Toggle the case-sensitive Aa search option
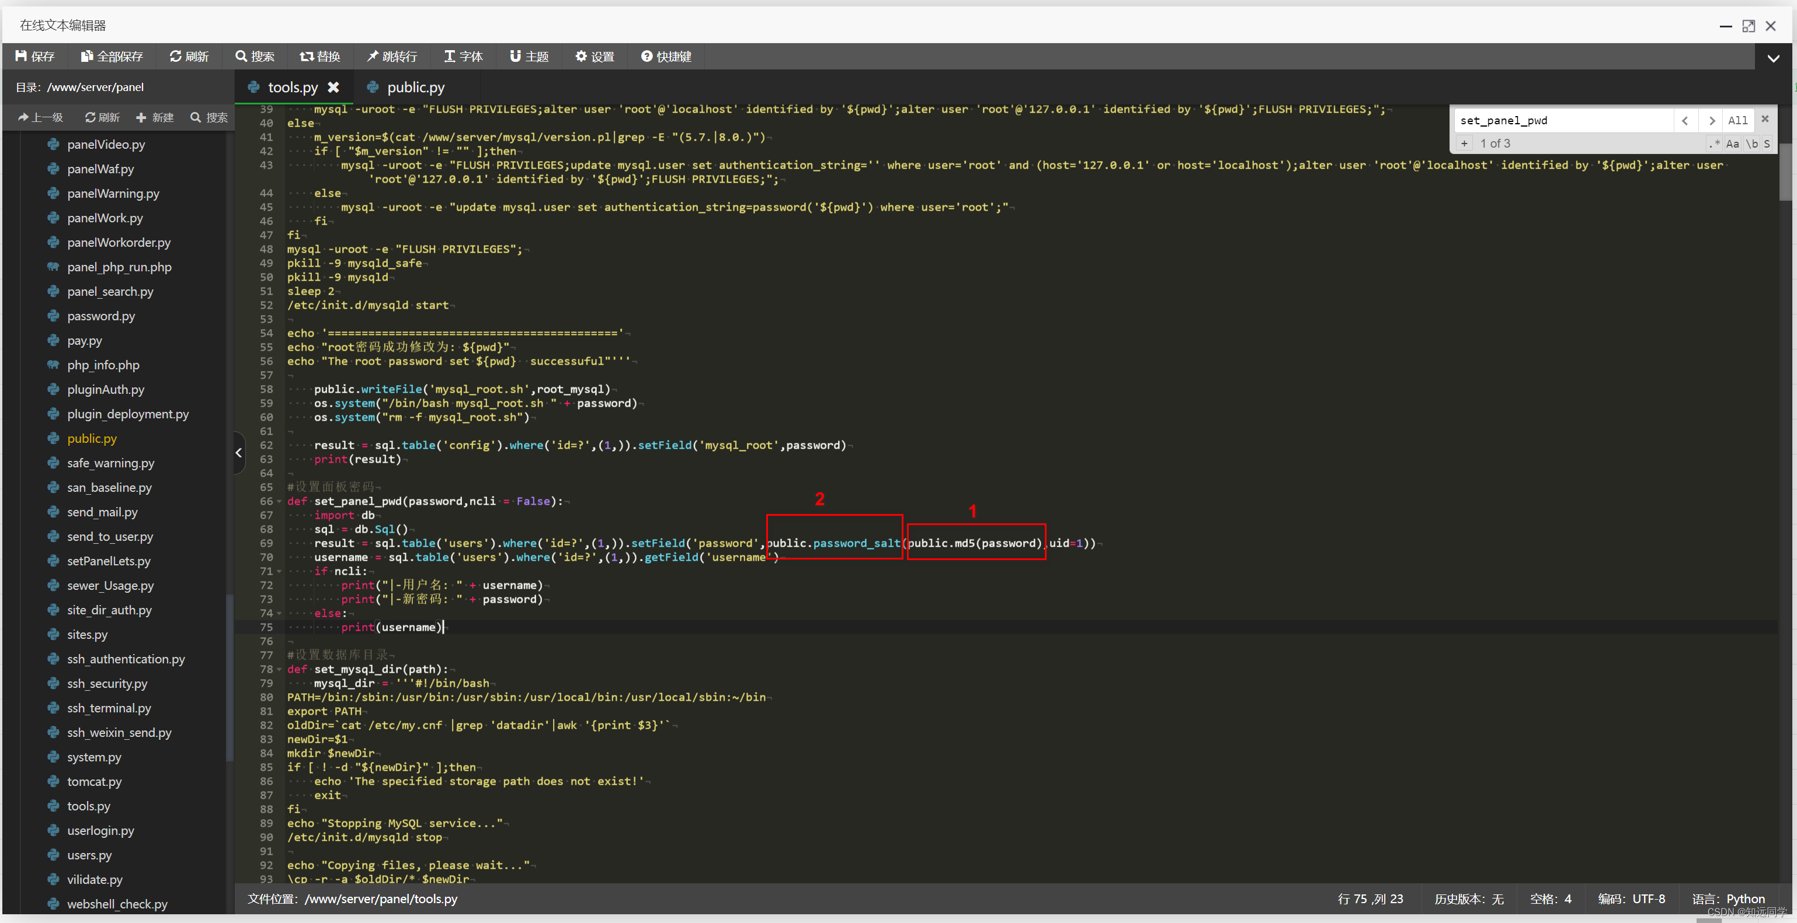This screenshot has width=1797, height=923. [1732, 144]
